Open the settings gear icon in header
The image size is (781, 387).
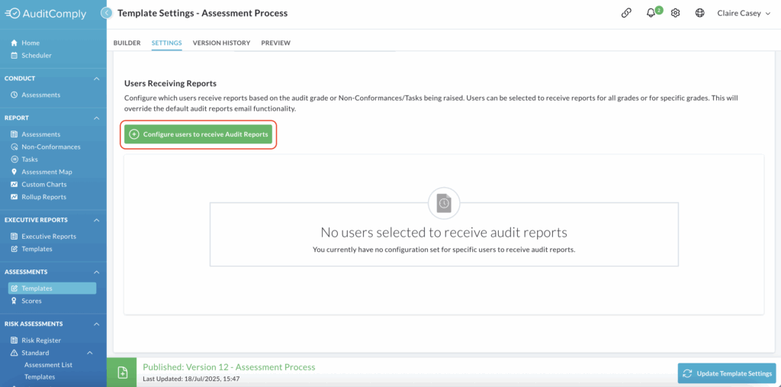click(x=676, y=14)
